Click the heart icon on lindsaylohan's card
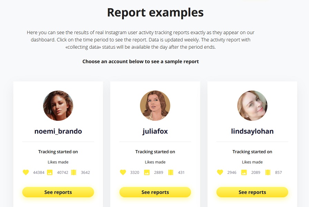Image resolution: width=309 pixels, height=207 pixels. tap(220, 172)
